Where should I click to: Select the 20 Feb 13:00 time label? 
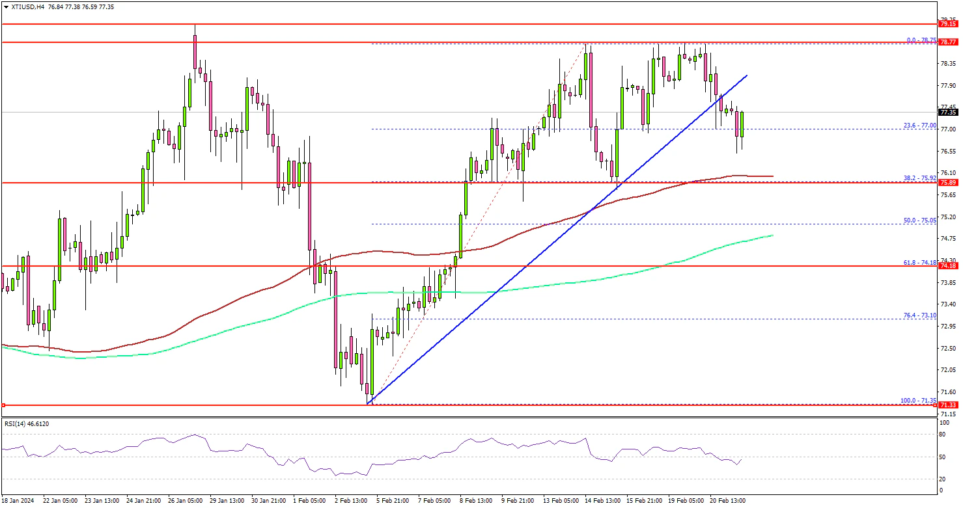(x=728, y=501)
